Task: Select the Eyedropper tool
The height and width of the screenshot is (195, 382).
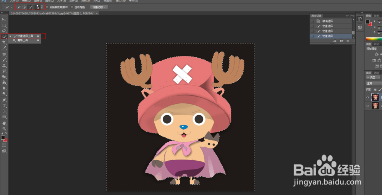Action: pos(4,48)
